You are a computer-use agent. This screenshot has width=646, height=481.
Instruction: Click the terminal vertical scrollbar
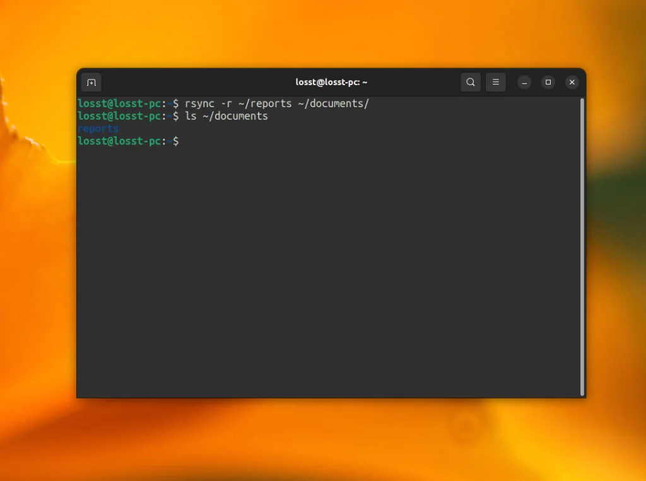[x=582, y=247]
